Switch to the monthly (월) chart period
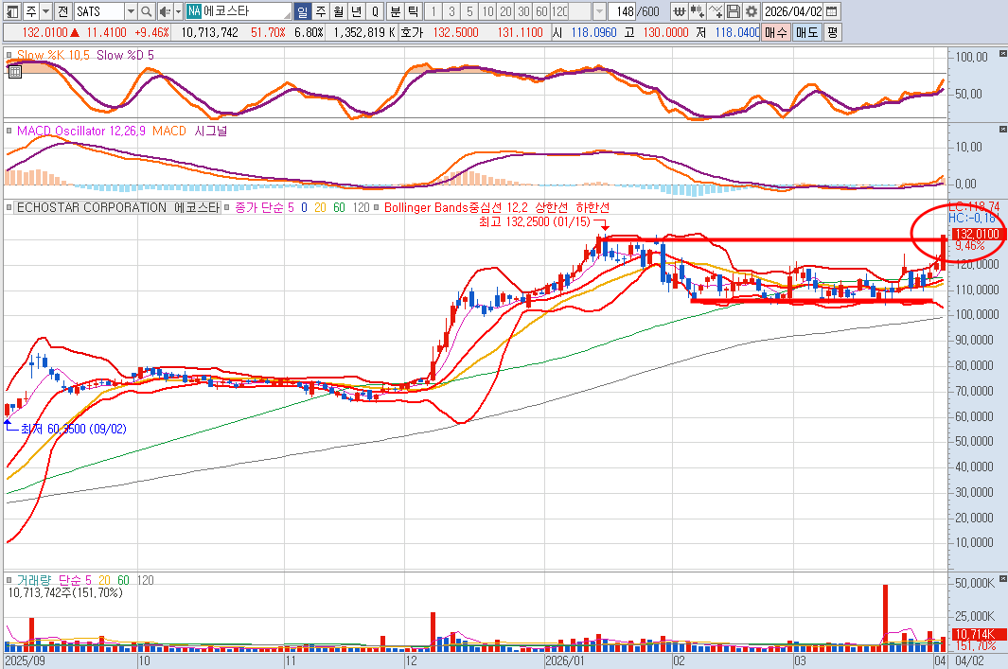 337,11
